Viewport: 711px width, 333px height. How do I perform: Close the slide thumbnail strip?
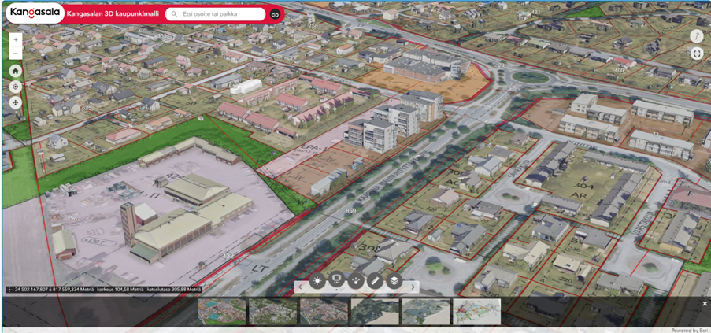point(704,304)
